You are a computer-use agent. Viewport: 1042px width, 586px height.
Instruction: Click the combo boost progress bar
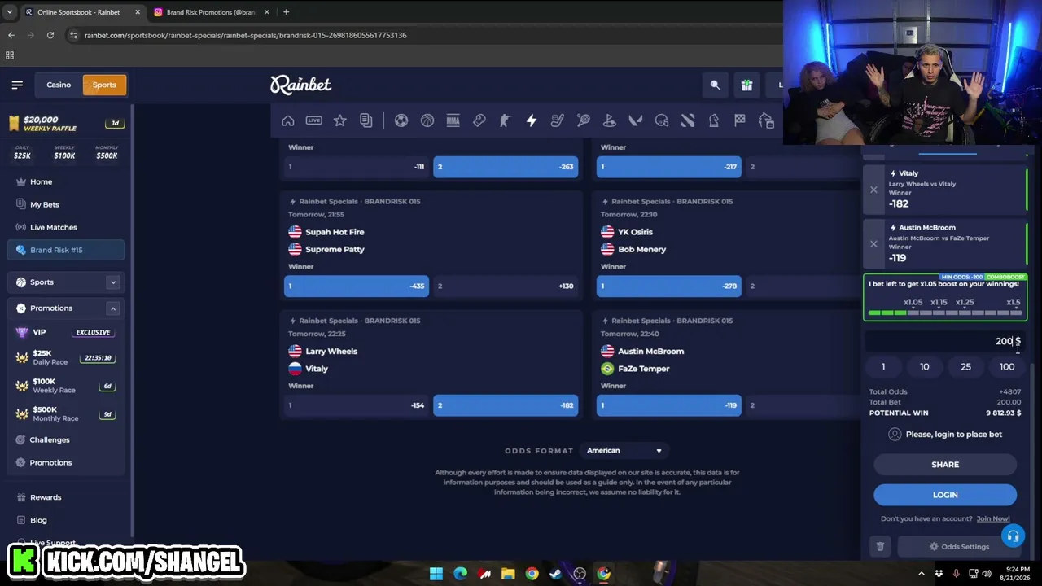click(945, 313)
